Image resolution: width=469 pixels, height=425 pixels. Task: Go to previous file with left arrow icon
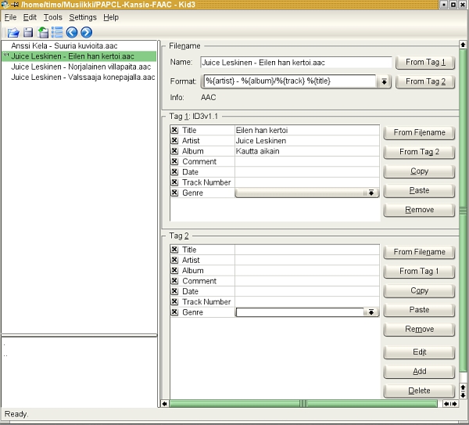tap(72, 32)
